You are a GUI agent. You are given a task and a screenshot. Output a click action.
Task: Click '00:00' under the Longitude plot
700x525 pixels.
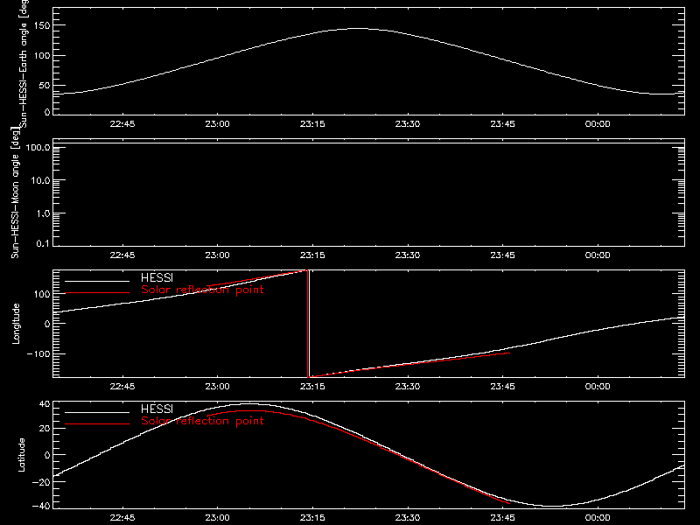coord(598,387)
